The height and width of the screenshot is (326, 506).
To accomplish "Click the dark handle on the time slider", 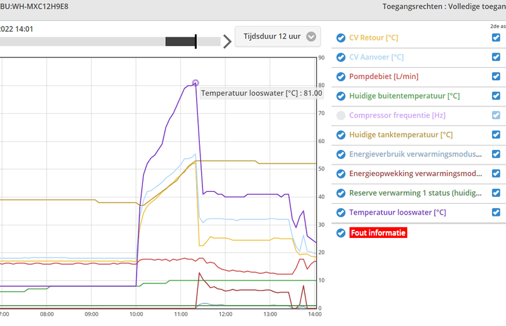I will click(182, 42).
